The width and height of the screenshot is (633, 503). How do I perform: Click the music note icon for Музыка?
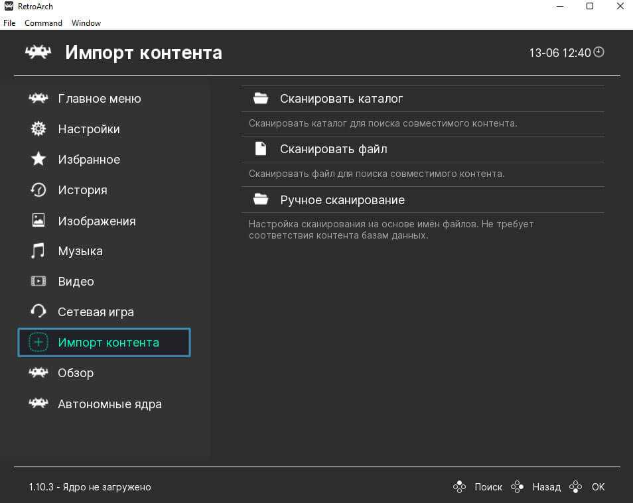tap(38, 251)
